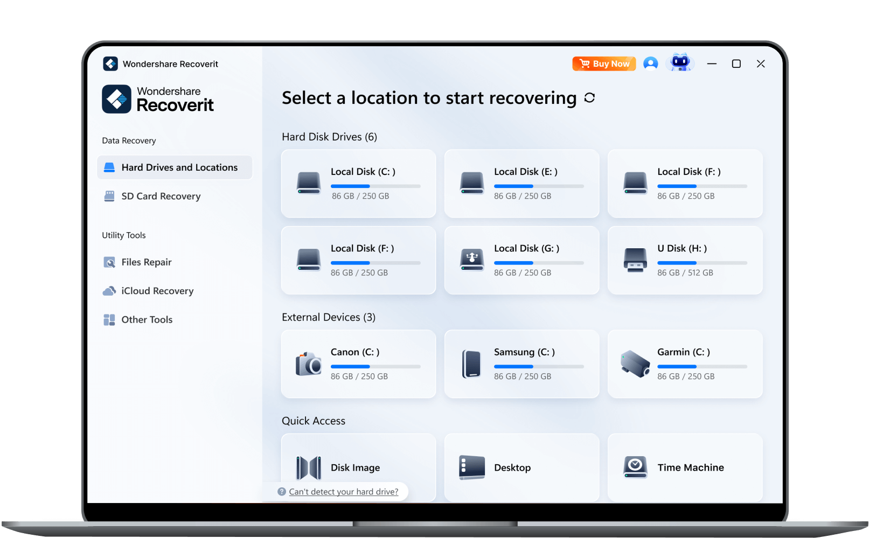The height and width of the screenshot is (538, 869).
Task: Click the refresh icon beside the recovery heading
Action: click(589, 97)
